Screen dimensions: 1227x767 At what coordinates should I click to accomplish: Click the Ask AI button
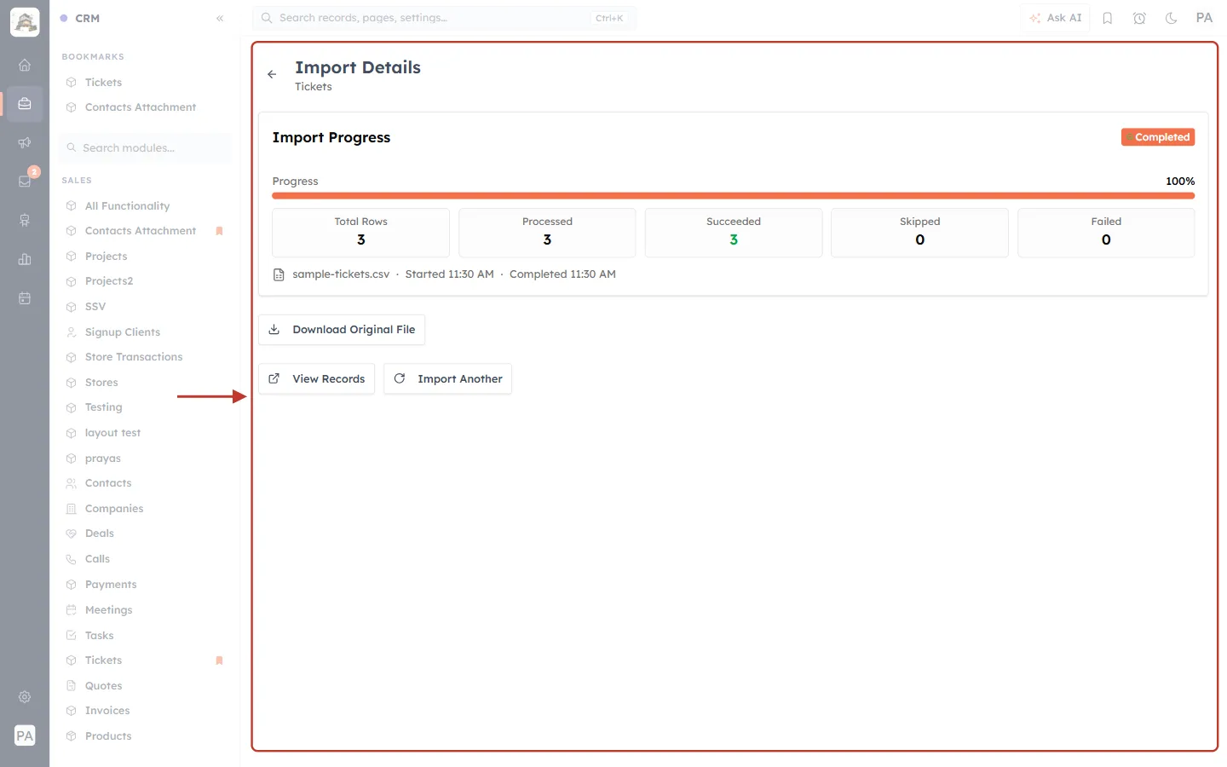click(1055, 18)
